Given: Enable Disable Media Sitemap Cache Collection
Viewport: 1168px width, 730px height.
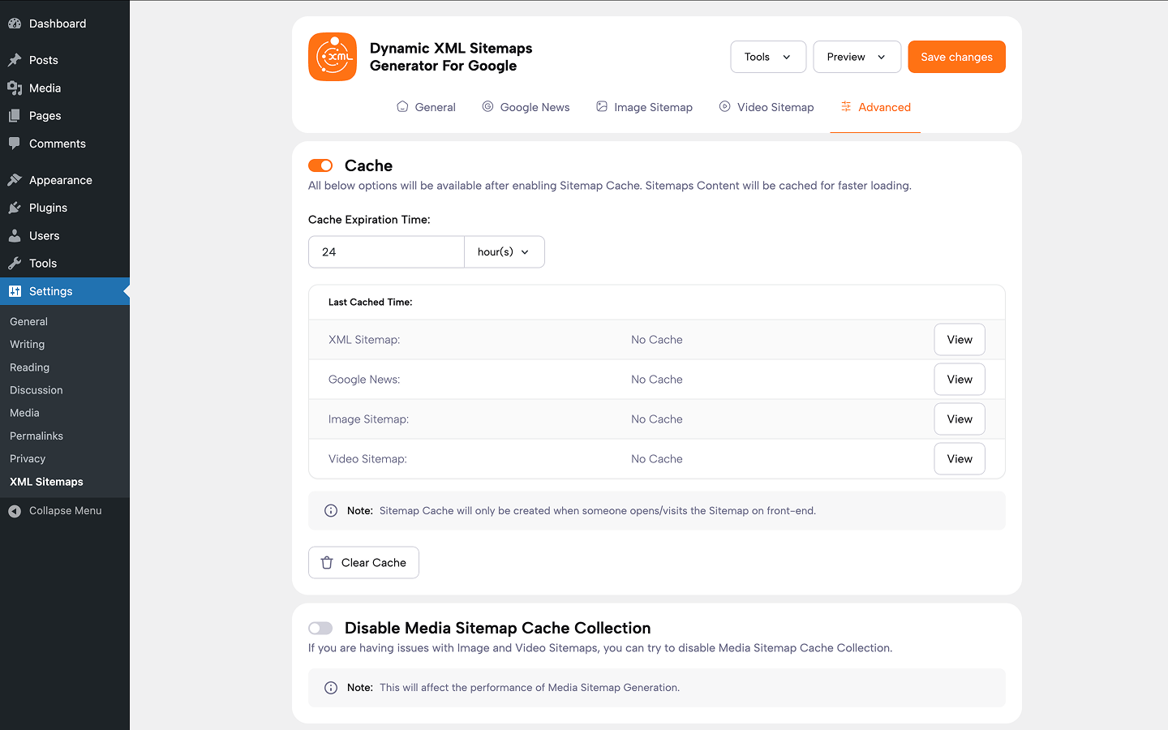Looking at the screenshot, I should (320, 628).
